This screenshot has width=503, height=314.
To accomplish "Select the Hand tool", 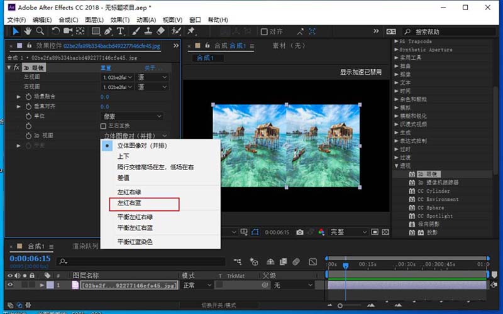I will pyautogui.click(x=28, y=31).
